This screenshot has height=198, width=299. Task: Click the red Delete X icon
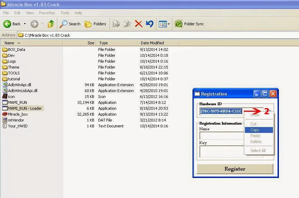[x=139, y=24]
